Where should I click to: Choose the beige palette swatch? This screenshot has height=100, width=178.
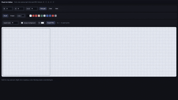click(x=39, y=16)
